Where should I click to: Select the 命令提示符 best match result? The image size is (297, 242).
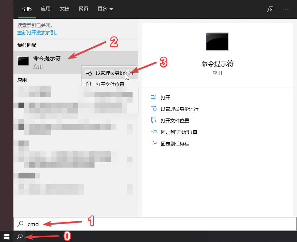coord(75,62)
